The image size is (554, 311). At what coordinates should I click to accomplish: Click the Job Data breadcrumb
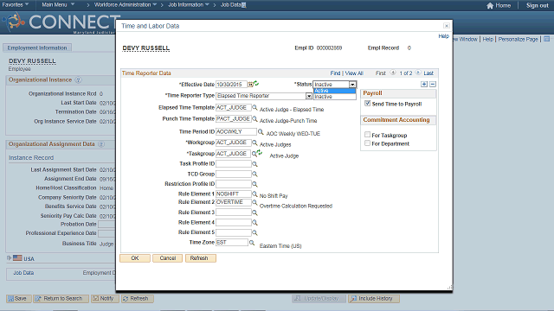click(x=231, y=5)
